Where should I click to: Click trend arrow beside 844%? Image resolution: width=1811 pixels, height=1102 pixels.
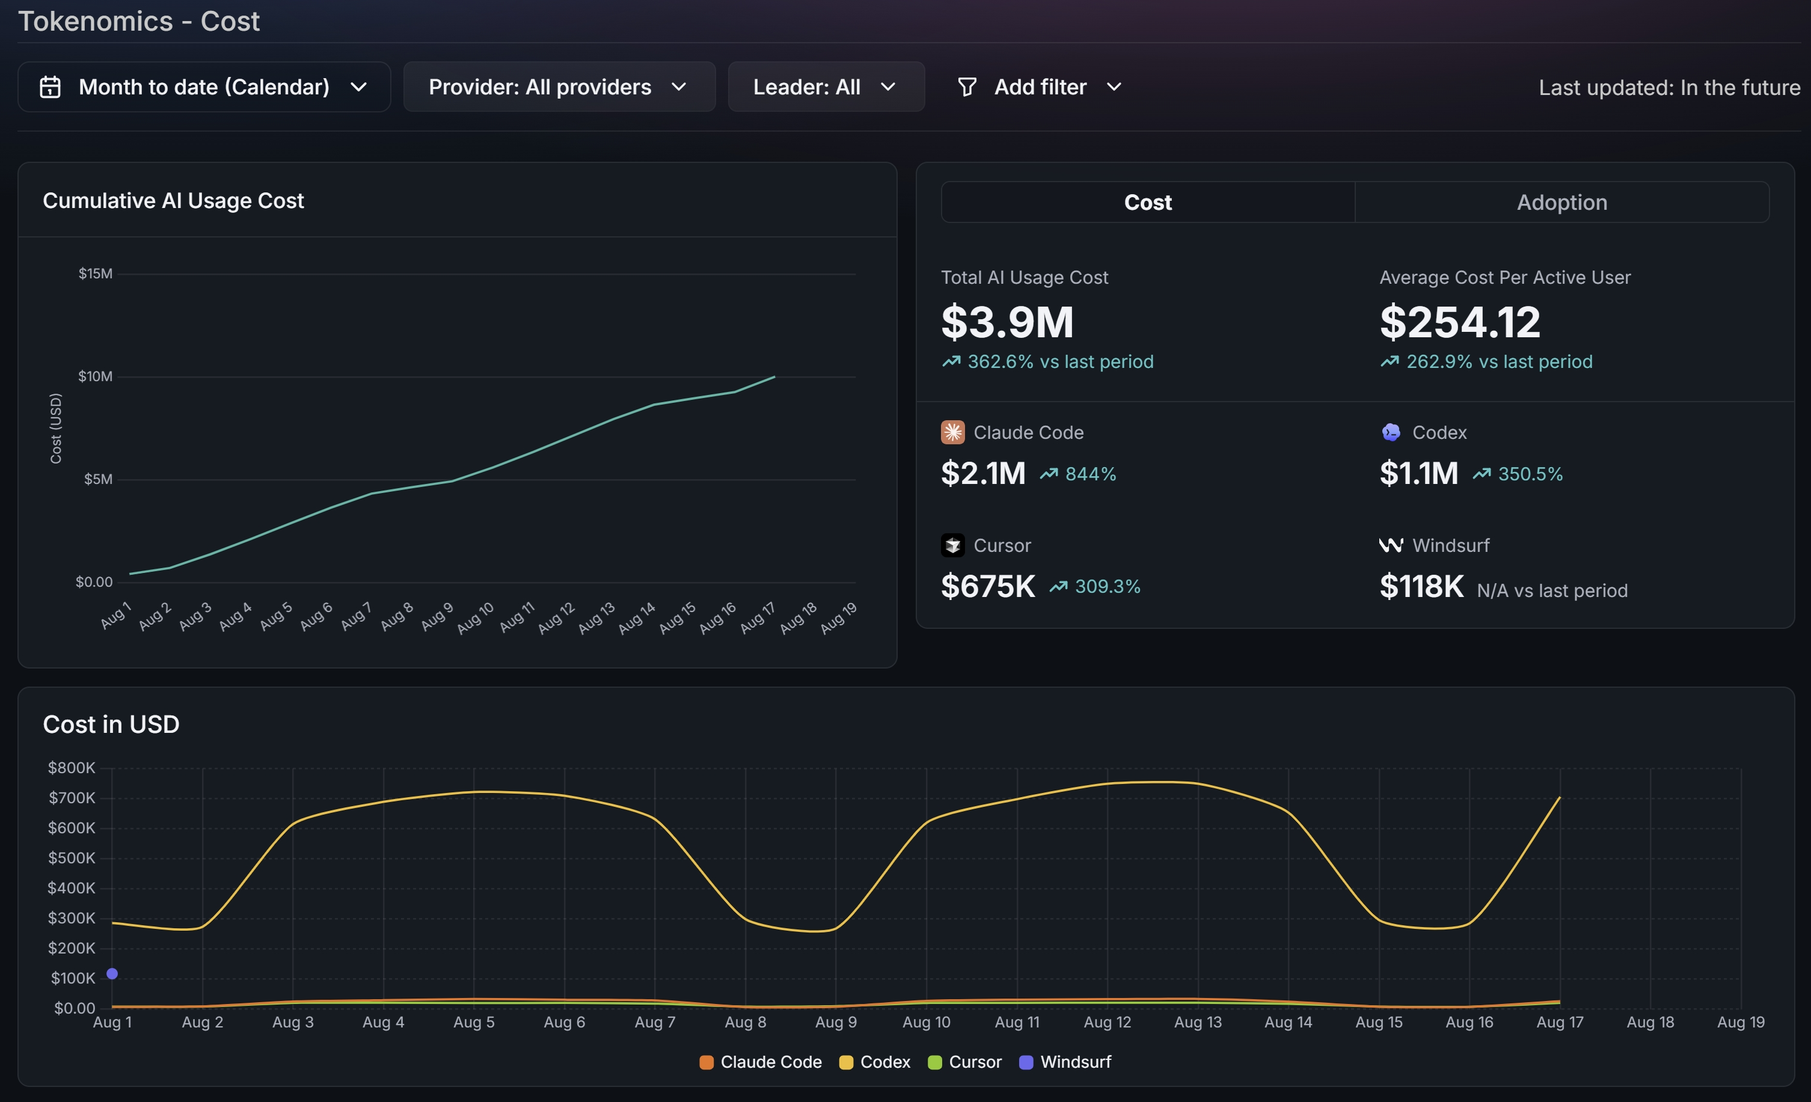[1049, 474]
